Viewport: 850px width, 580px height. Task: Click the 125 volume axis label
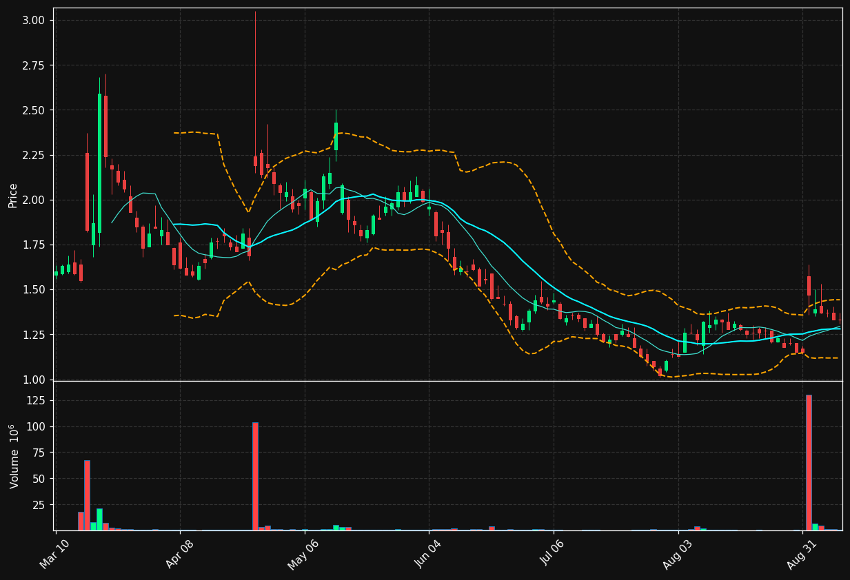click(x=37, y=400)
